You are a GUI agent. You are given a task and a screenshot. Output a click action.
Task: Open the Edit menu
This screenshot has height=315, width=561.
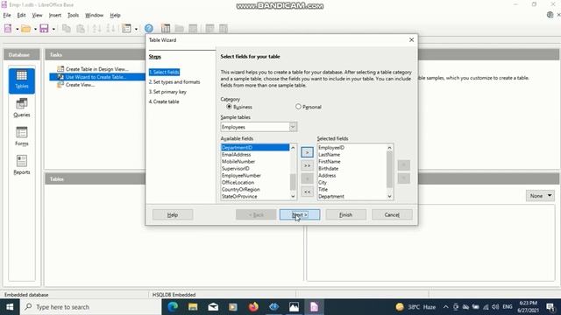[x=21, y=16]
